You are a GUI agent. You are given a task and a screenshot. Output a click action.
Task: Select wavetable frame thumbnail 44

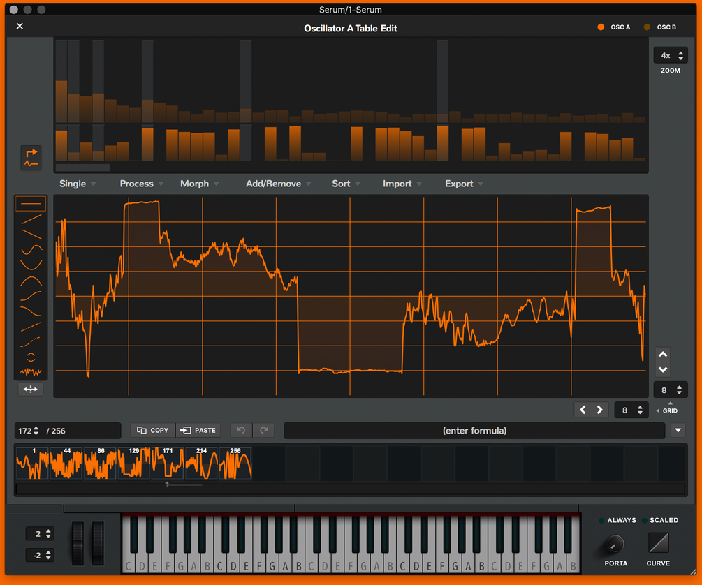pyautogui.click(x=66, y=464)
